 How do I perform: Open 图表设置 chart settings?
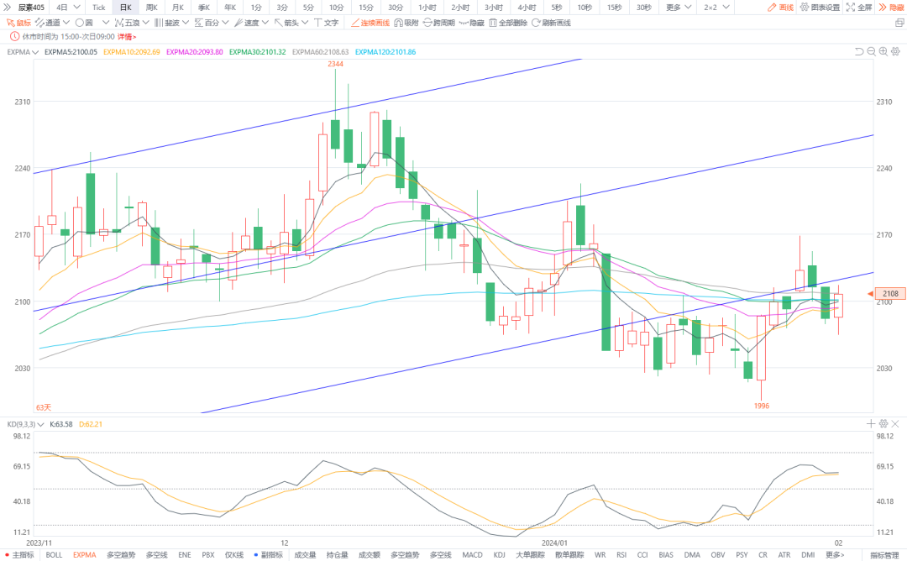pyautogui.click(x=820, y=8)
